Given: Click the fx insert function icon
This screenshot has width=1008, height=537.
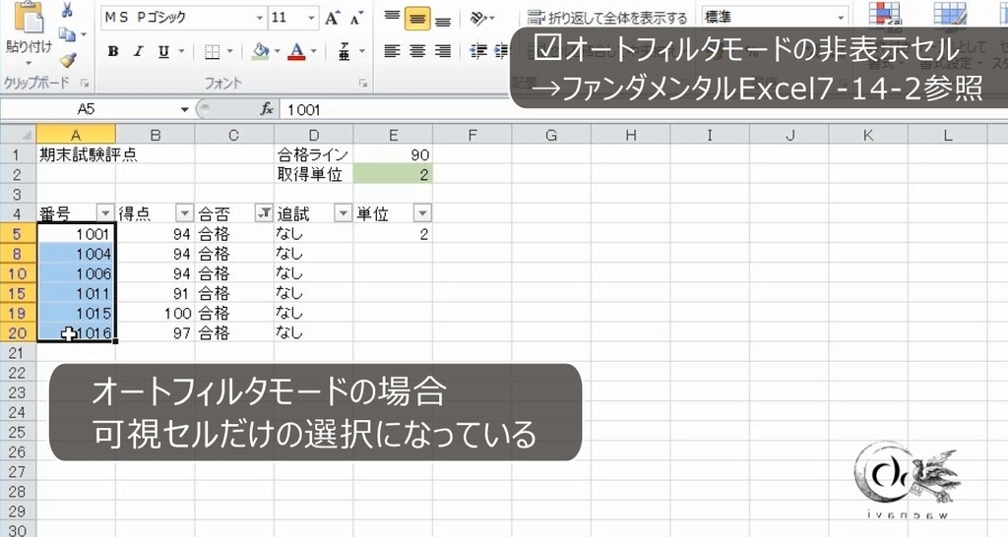Looking at the screenshot, I should coord(267,110).
